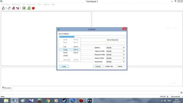Open the Minecraft taskbar icon
This screenshot has height=103, width=183.
[39, 100]
